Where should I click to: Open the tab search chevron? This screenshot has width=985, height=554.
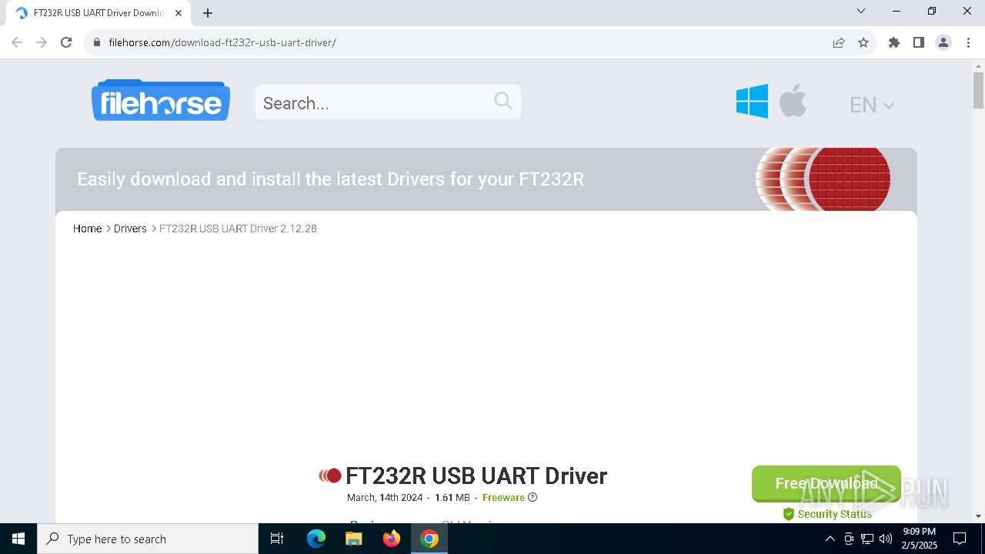[x=861, y=11]
